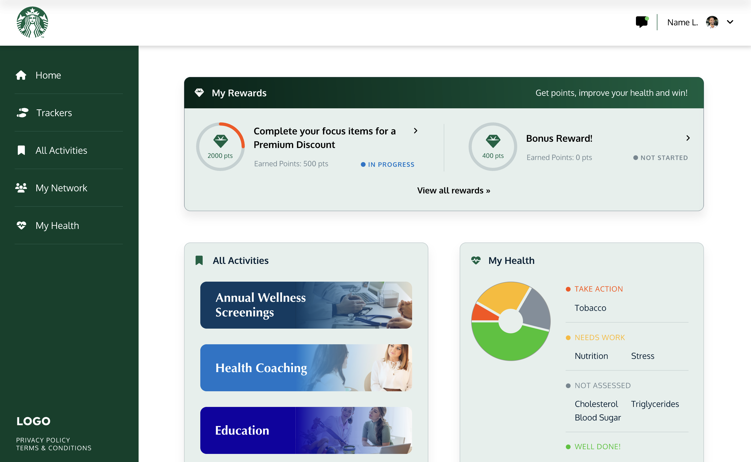Open Premium Discount reward chevron
Image resolution: width=751 pixels, height=462 pixels.
tap(415, 131)
